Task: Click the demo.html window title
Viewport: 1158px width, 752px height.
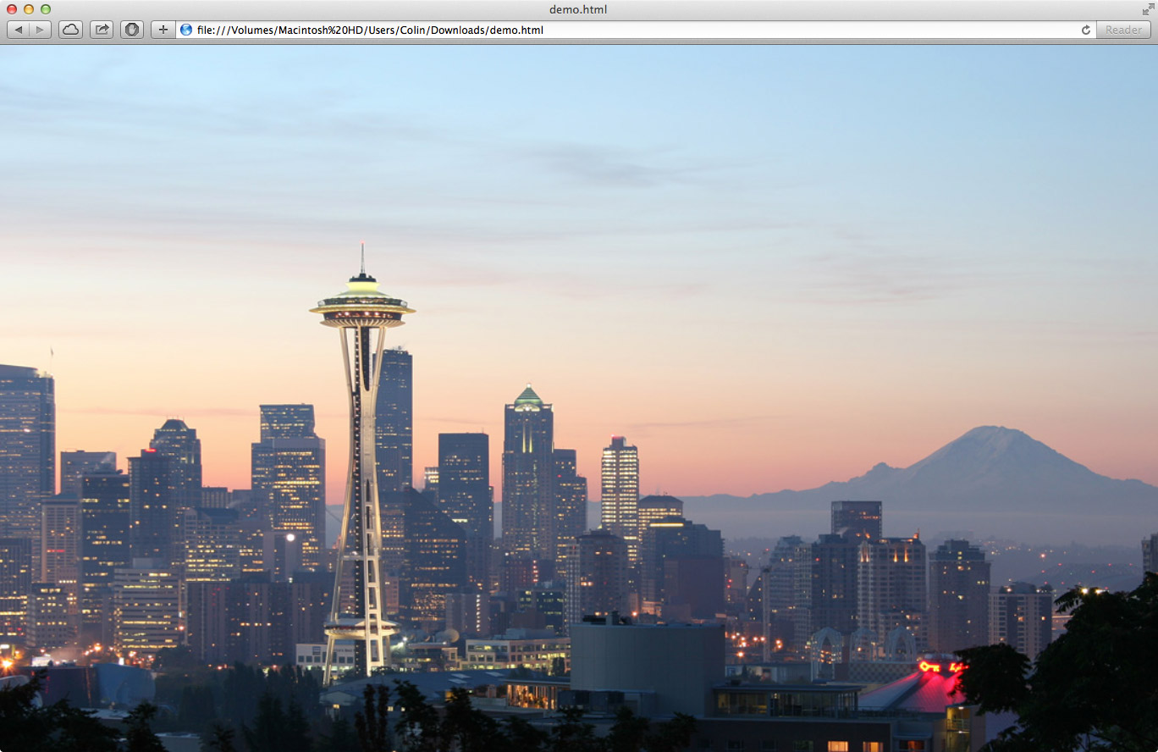Action: [578, 9]
